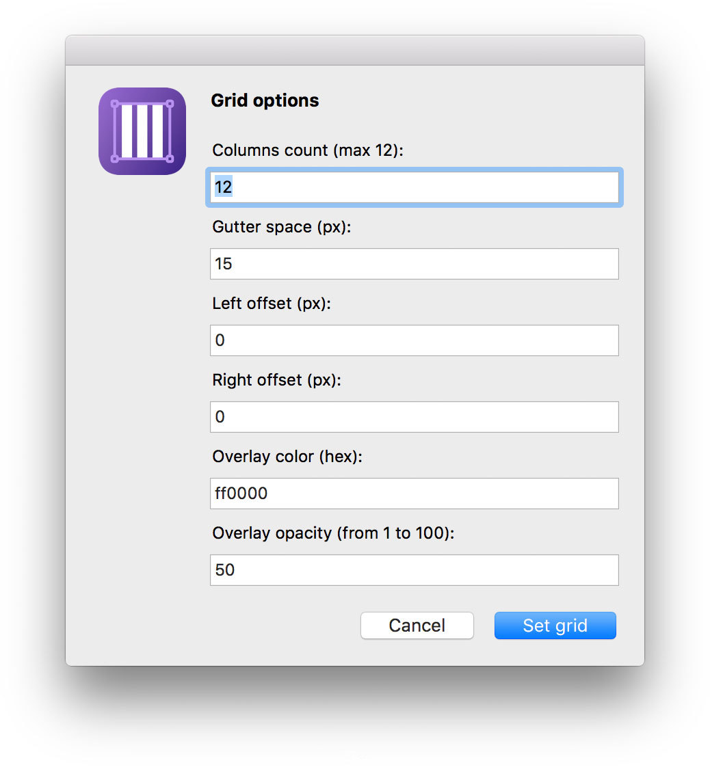
Task: Click the dialog's gray title bar
Action: (354, 51)
